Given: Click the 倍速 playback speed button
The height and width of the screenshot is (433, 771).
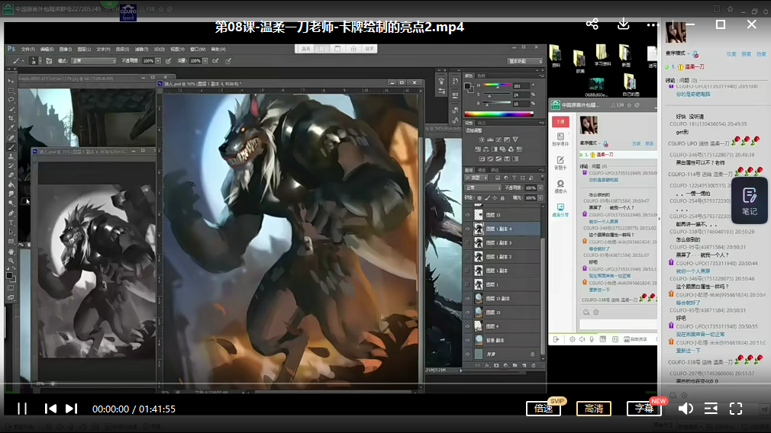Looking at the screenshot, I should tap(544, 409).
